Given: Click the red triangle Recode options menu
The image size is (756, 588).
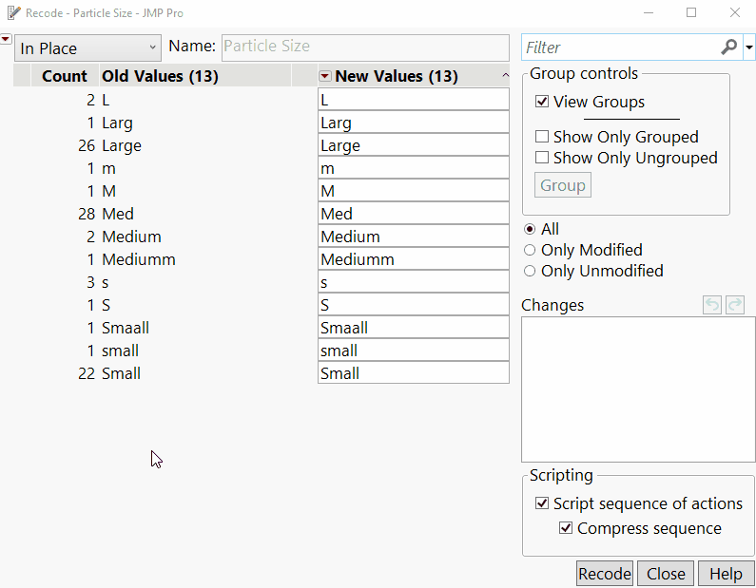Looking at the screenshot, I should click(x=6, y=39).
